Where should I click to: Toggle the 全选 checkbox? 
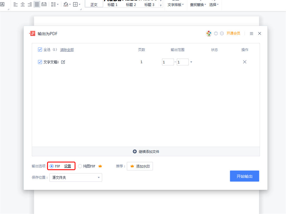coord(40,50)
